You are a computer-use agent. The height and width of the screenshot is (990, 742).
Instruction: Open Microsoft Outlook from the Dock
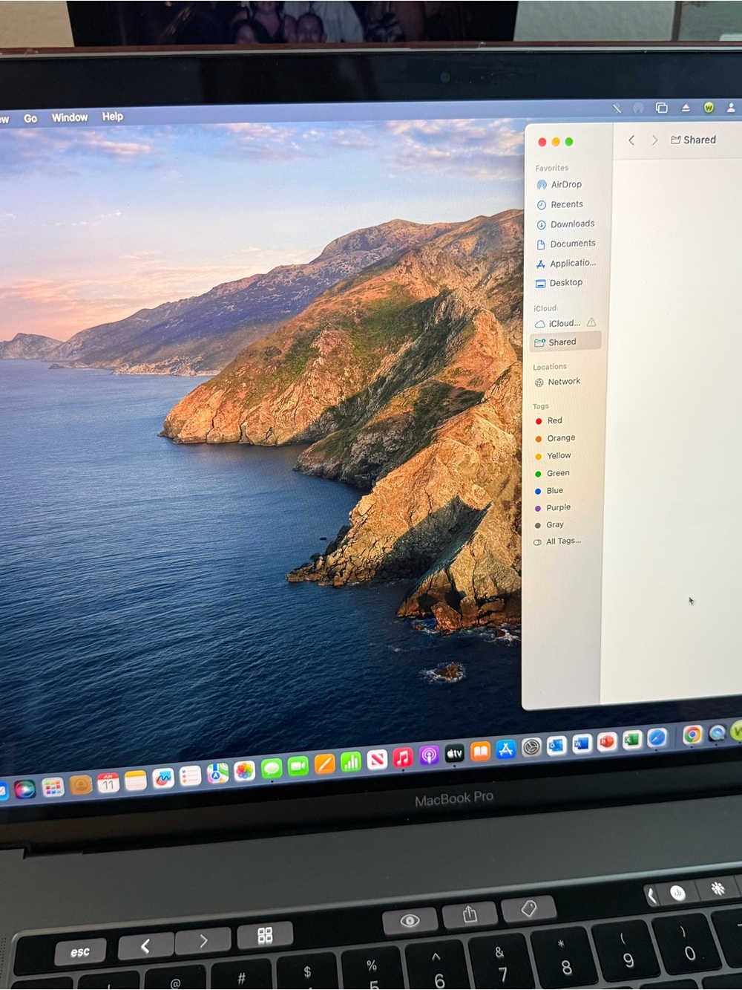[556, 746]
